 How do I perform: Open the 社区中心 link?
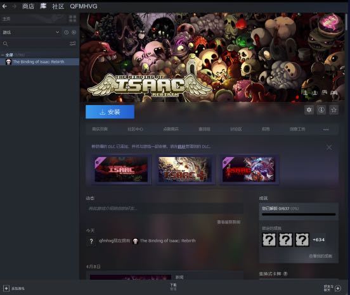(135, 129)
